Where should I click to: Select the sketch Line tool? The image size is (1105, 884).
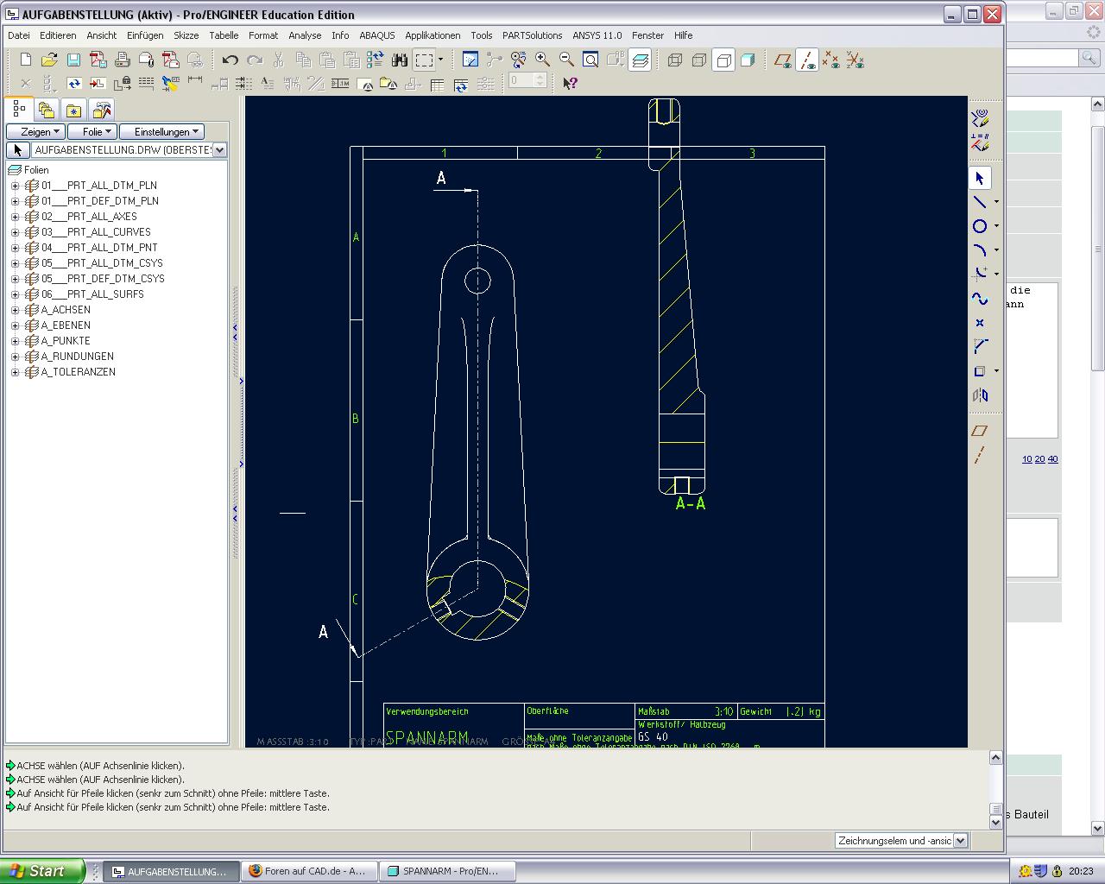pyautogui.click(x=980, y=202)
